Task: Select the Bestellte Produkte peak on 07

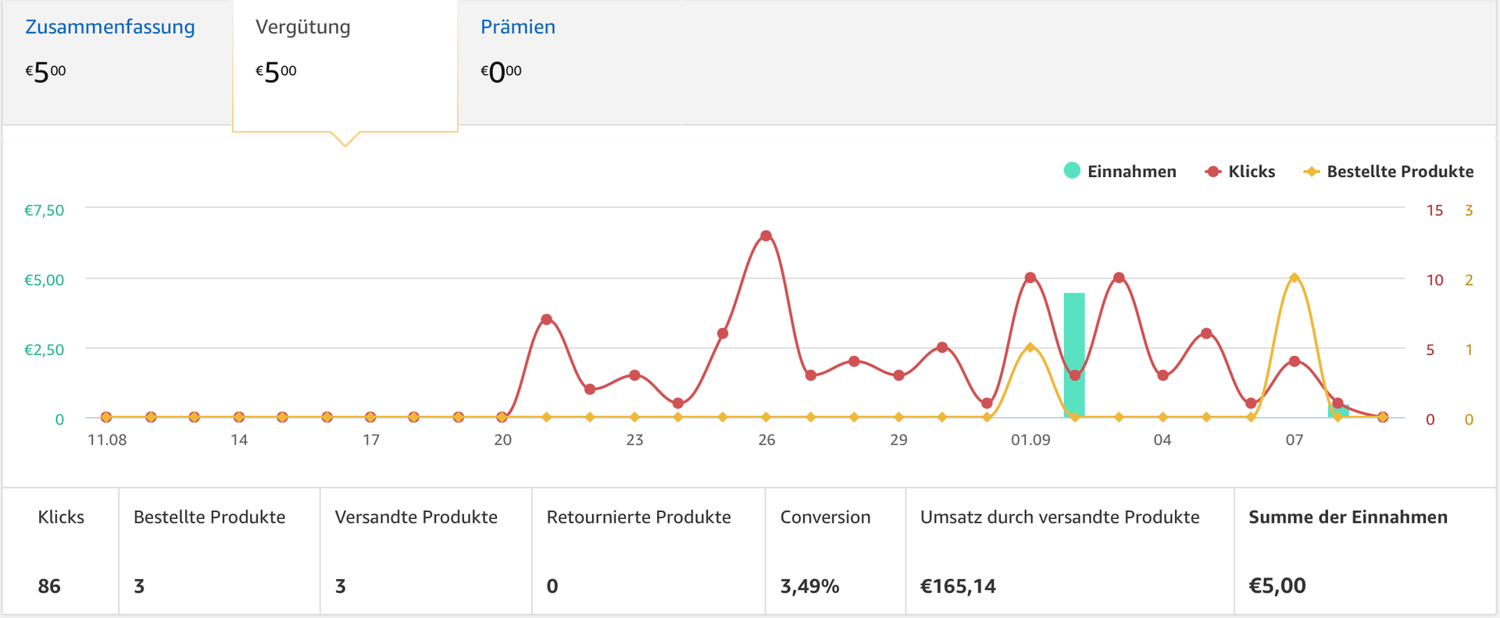Action: point(1295,278)
